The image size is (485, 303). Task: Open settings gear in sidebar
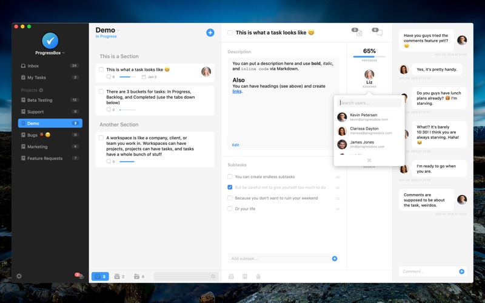(x=19, y=276)
